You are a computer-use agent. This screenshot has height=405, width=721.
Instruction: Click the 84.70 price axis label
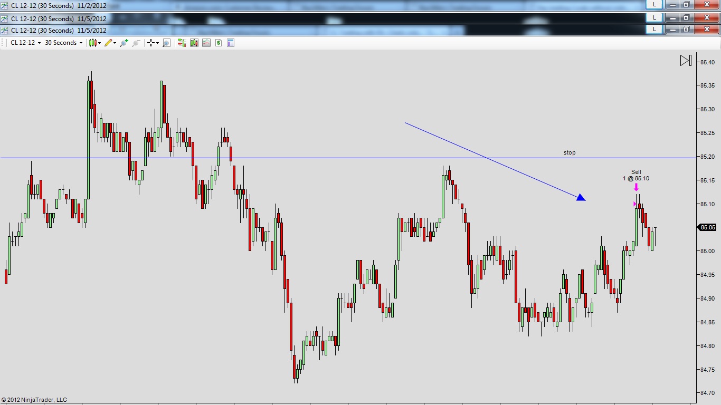[708, 393]
